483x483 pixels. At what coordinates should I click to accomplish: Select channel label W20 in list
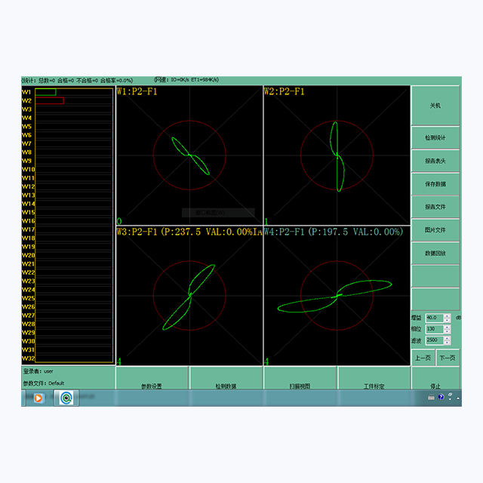click(x=29, y=255)
